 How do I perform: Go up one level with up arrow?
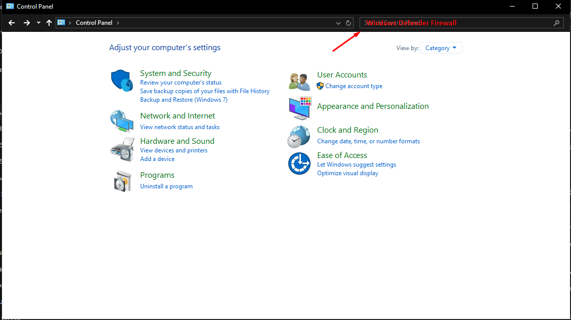click(49, 23)
